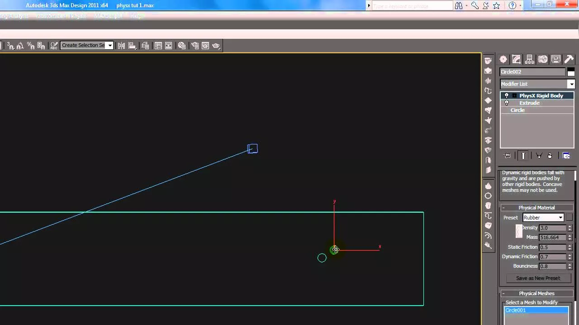Toggle PhysX Rigid Body modifier lightbulb
The height and width of the screenshot is (325, 579).
(x=507, y=96)
